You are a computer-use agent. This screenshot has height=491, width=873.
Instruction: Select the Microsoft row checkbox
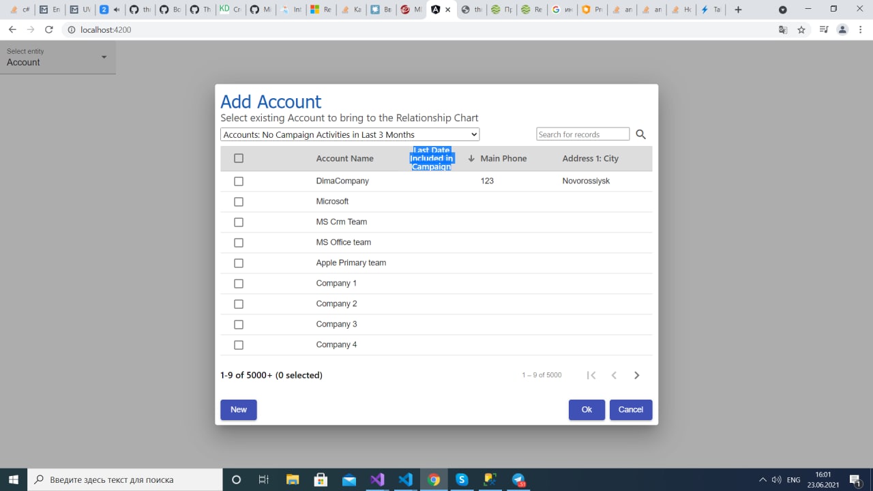pyautogui.click(x=239, y=202)
